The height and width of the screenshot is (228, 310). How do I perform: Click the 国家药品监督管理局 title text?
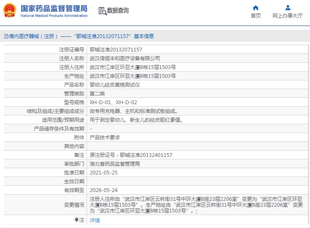pyautogui.click(x=54, y=8)
